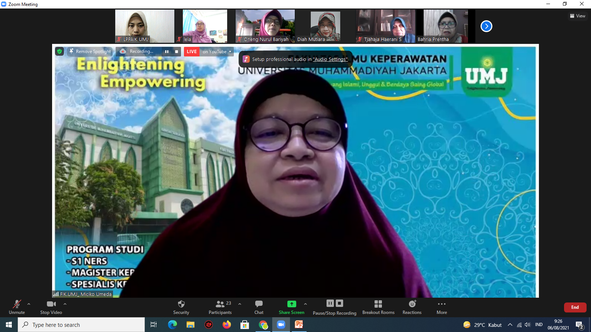Click the Zoom Meeting window icon

tap(4, 4)
